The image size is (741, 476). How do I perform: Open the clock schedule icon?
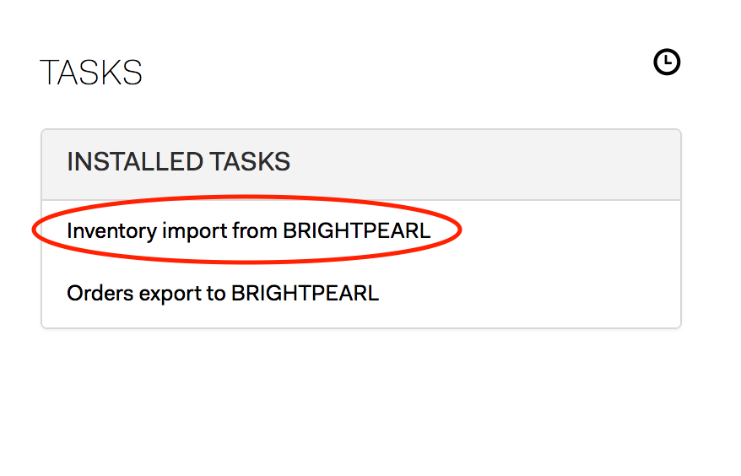click(x=667, y=62)
